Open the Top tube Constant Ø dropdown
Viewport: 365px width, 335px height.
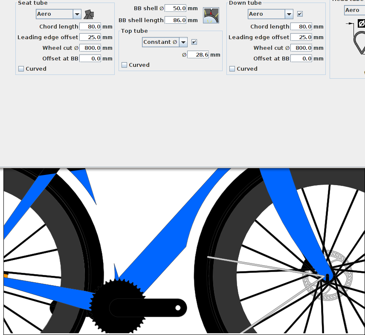pyautogui.click(x=165, y=42)
